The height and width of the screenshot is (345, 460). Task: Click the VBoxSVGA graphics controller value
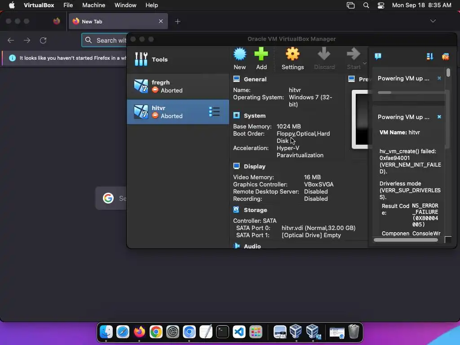[318, 185]
